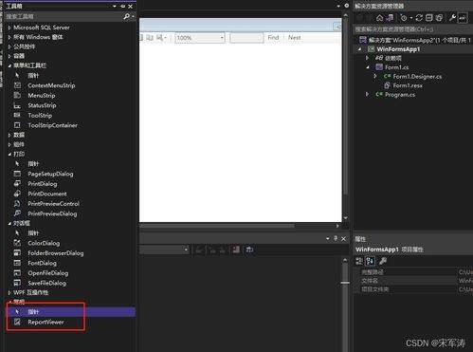The height and width of the screenshot is (352, 473).
Task: Click the word wrap icon in bottom panel
Action: coord(249,250)
